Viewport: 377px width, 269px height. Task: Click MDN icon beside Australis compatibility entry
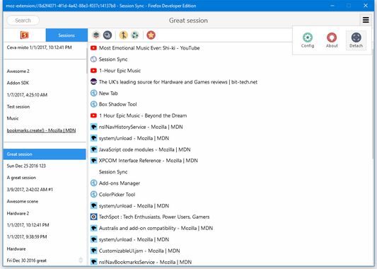93,228
